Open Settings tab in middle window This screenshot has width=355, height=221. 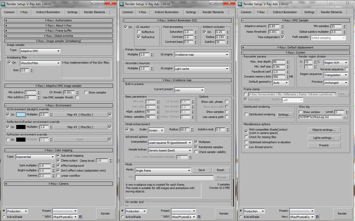click(191, 12)
